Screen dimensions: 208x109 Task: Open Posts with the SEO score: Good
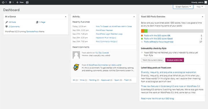(x=158, y=39)
